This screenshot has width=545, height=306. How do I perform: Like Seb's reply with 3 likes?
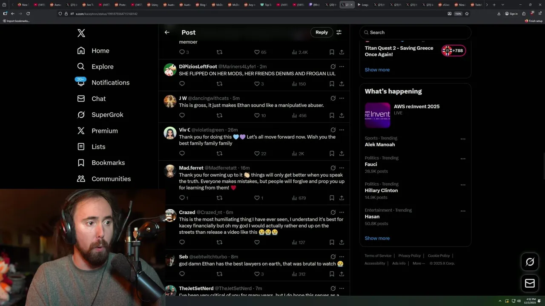(x=257, y=274)
